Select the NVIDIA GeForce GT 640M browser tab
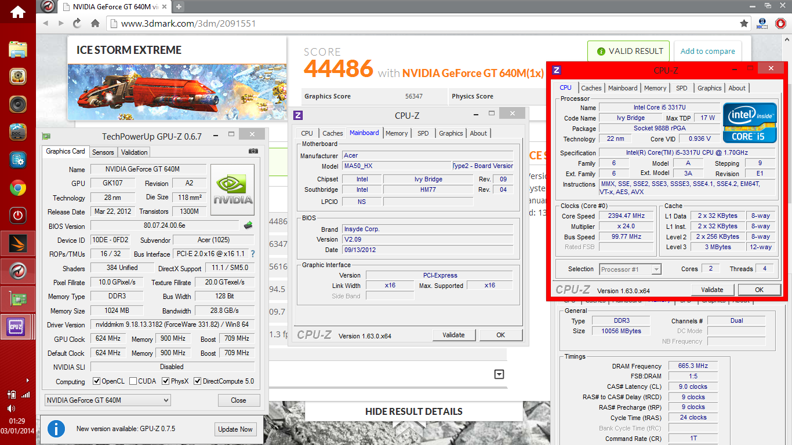Image resolution: width=792 pixels, height=445 pixels. pyautogui.click(x=115, y=7)
